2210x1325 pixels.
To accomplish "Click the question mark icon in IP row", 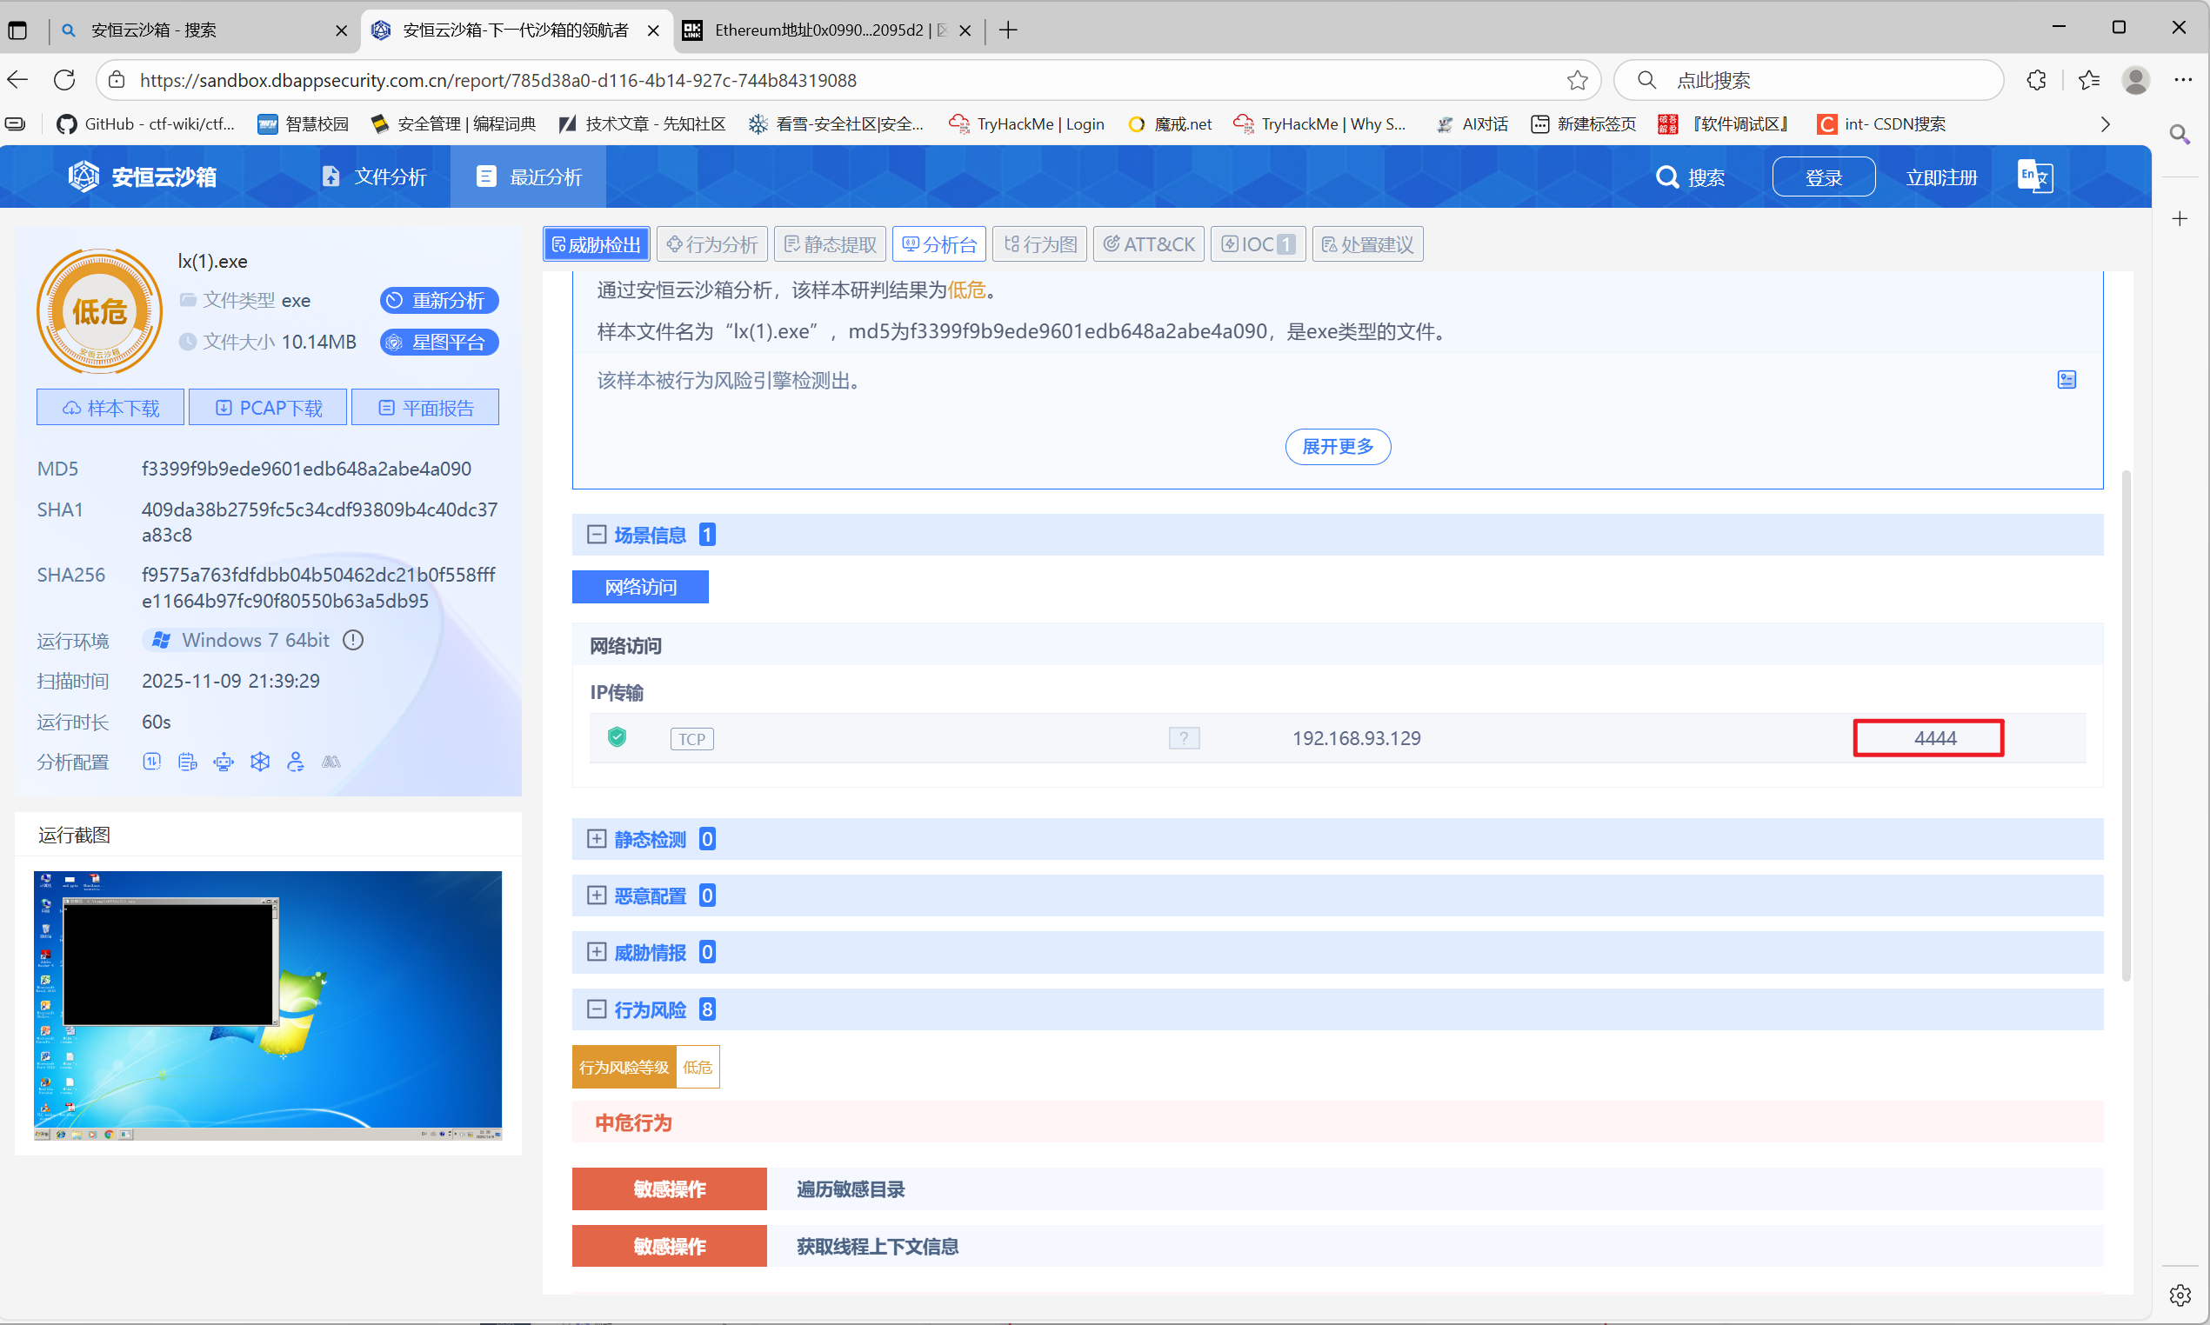I will (1184, 738).
